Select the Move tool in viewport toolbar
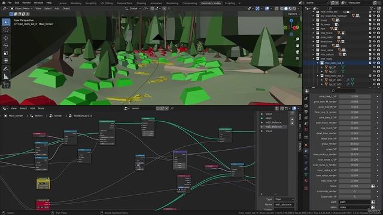This screenshot has height=215, width=383. point(6,38)
